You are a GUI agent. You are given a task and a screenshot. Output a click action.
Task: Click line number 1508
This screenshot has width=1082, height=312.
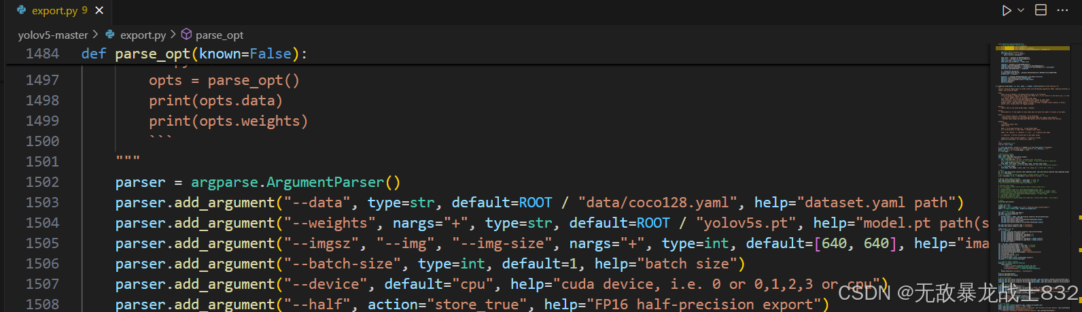pos(42,305)
